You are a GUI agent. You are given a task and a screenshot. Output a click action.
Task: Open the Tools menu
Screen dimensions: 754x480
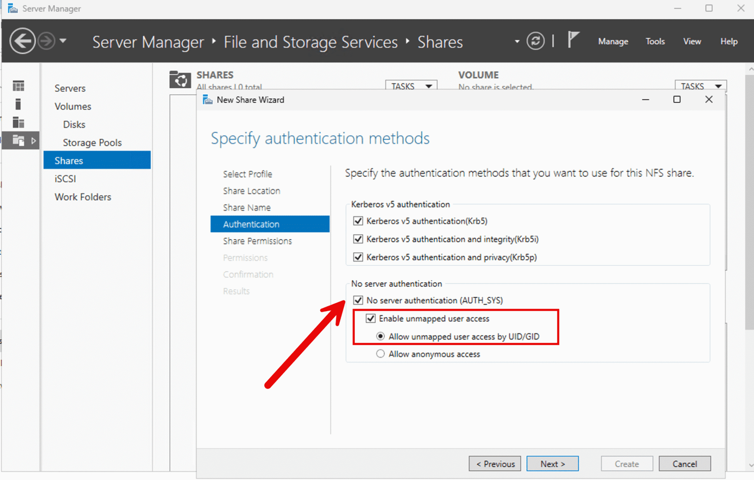coord(655,41)
